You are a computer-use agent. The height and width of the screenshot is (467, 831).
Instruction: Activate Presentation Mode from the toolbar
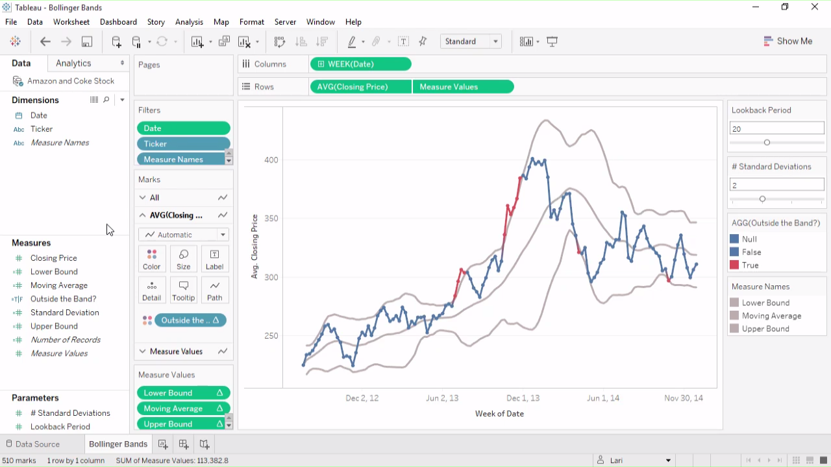pyautogui.click(x=552, y=41)
